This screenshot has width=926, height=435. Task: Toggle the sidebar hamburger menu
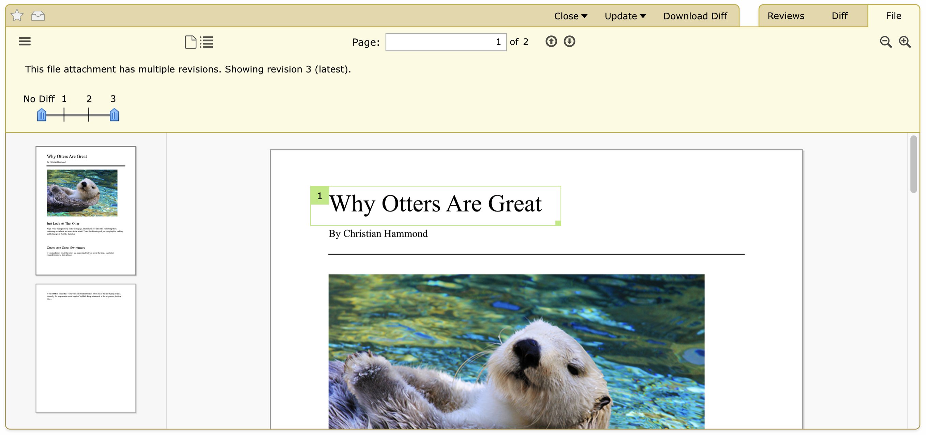click(25, 41)
